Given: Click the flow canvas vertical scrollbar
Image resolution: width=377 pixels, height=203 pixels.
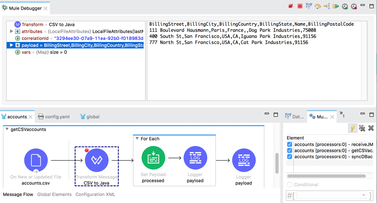Looking at the screenshot, I should (277, 163).
